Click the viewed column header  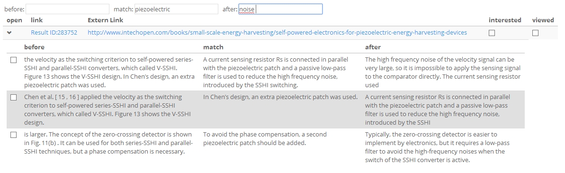pyautogui.click(x=543, y=20)
